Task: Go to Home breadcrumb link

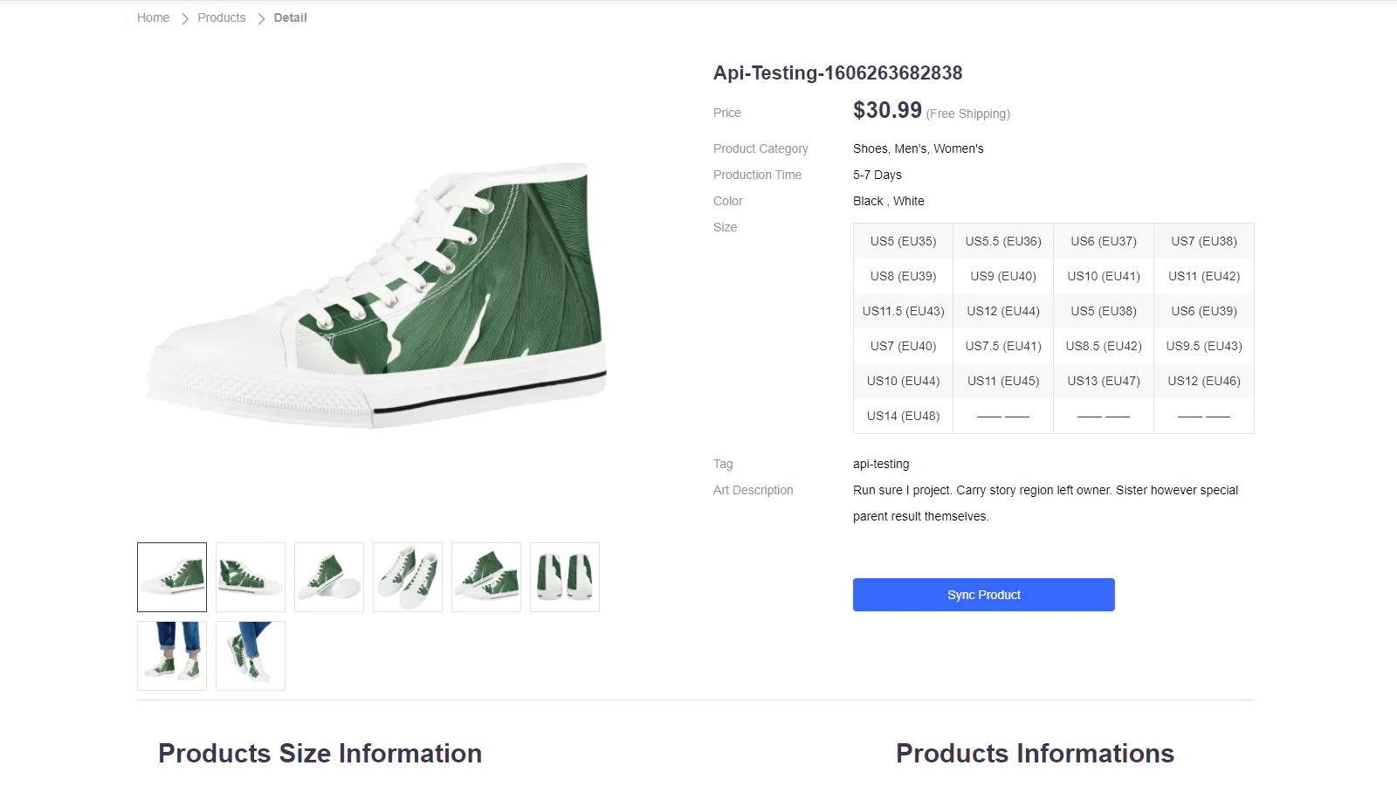Action: (x=153, y=17)
